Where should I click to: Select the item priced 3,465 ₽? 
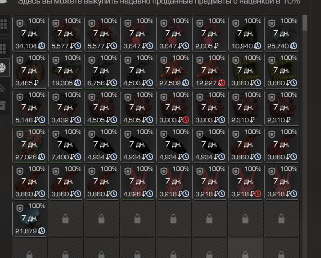tap(30, 71)
